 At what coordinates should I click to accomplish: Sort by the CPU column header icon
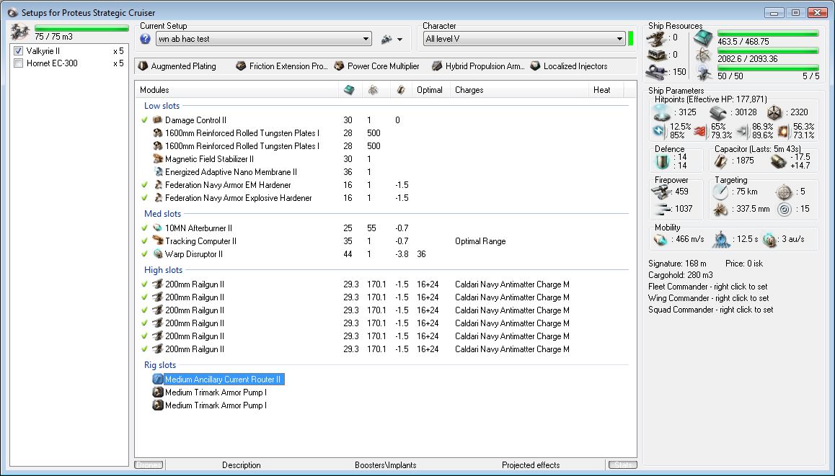[349, 90]
